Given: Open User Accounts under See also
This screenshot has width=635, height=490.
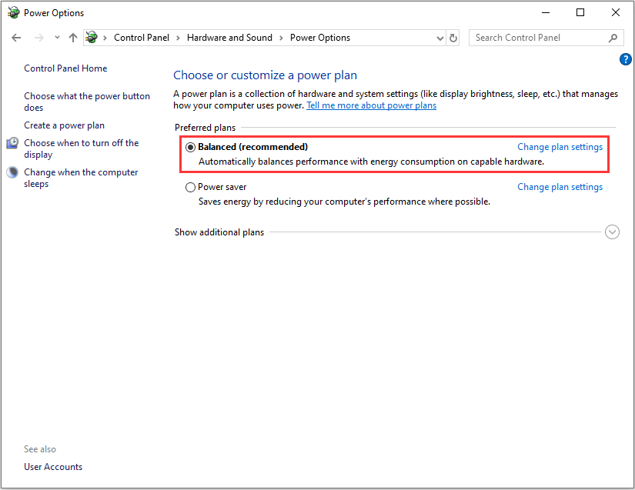Looking at the screenshot, I should click(x=53, y=467).
